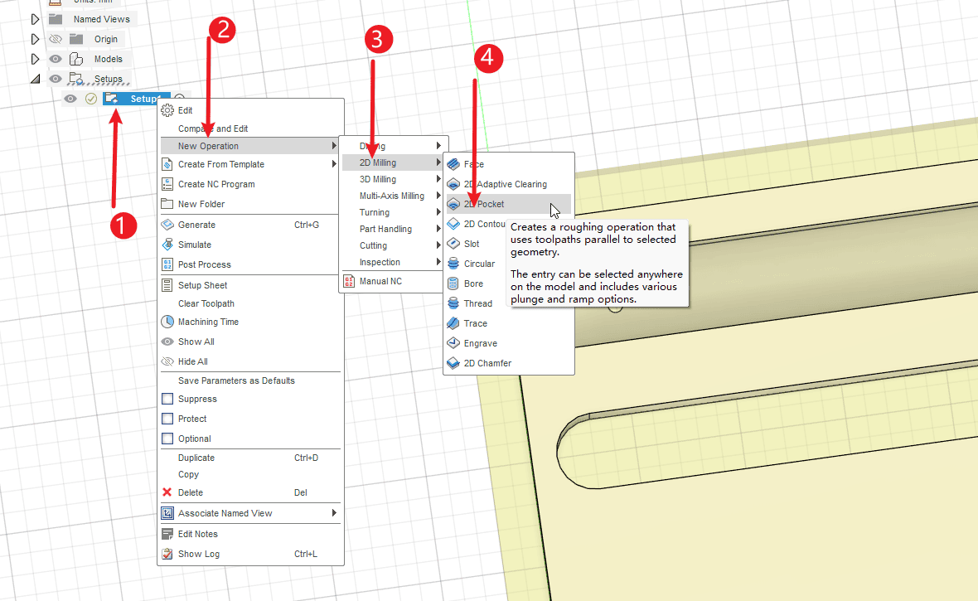Click the Simulate icon in context menu
This screenshot has height=601, width=978.
[167, 245]
